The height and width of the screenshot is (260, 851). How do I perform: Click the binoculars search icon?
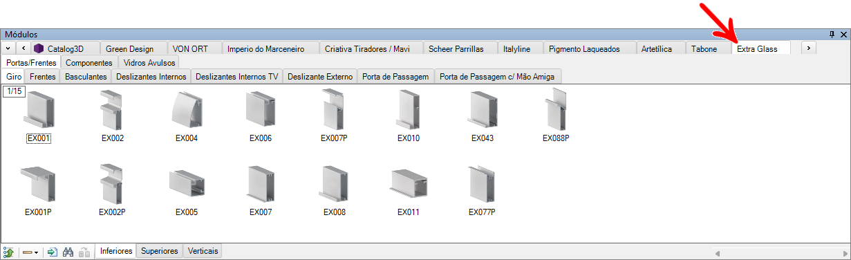pyautogui.click(x=68, y=252)
